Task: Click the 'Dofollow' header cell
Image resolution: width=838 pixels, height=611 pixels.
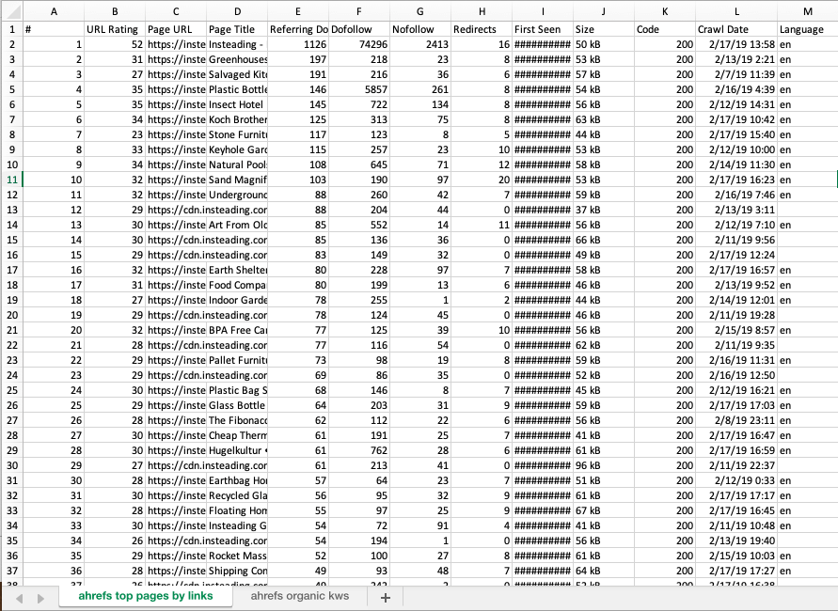Action: (358, 29)
